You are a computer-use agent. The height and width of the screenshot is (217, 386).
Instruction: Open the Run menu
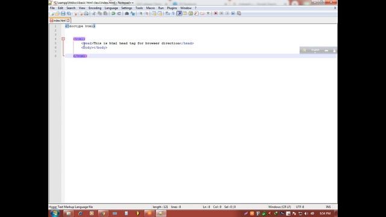[161, 8]
